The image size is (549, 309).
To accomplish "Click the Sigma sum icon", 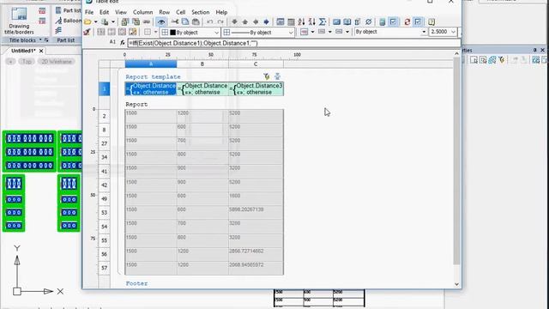I will point(323,22).
